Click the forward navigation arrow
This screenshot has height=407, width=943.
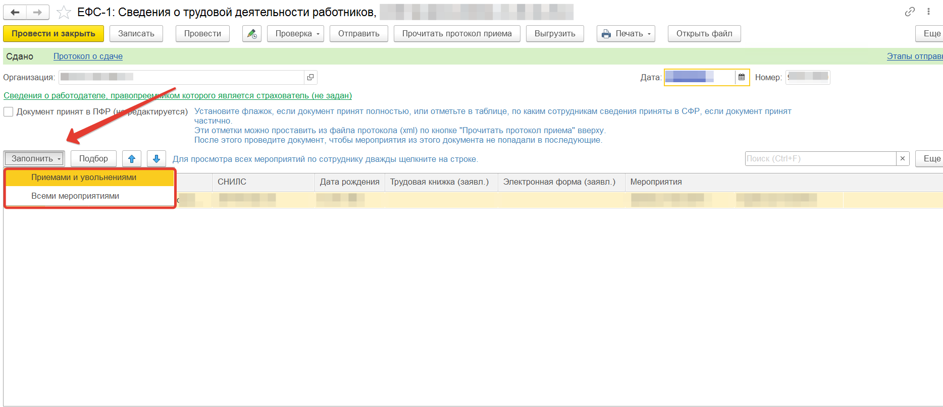[x=37, y=12]
